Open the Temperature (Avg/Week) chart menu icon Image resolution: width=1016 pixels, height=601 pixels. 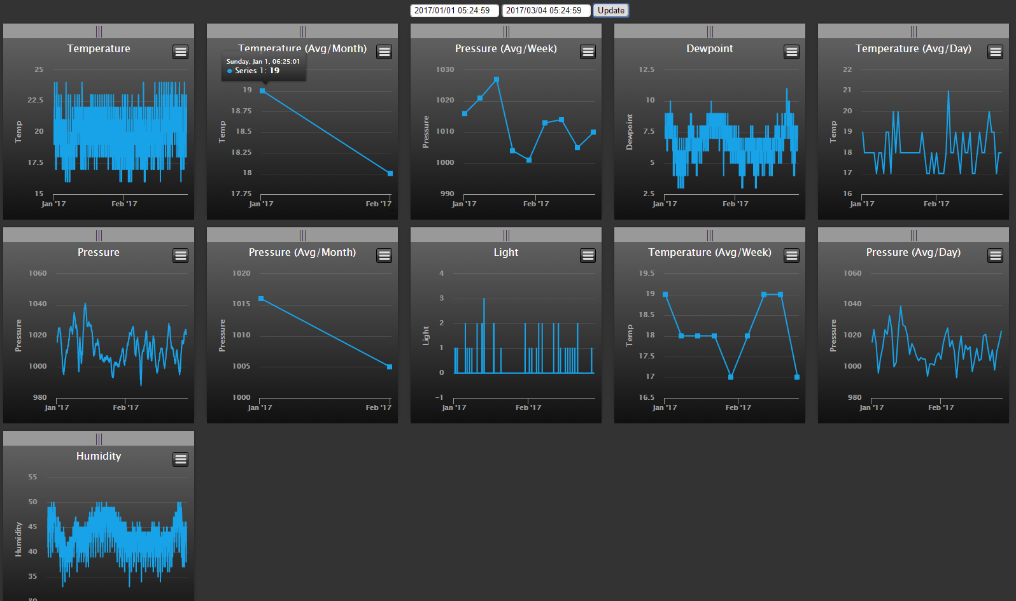792,255
